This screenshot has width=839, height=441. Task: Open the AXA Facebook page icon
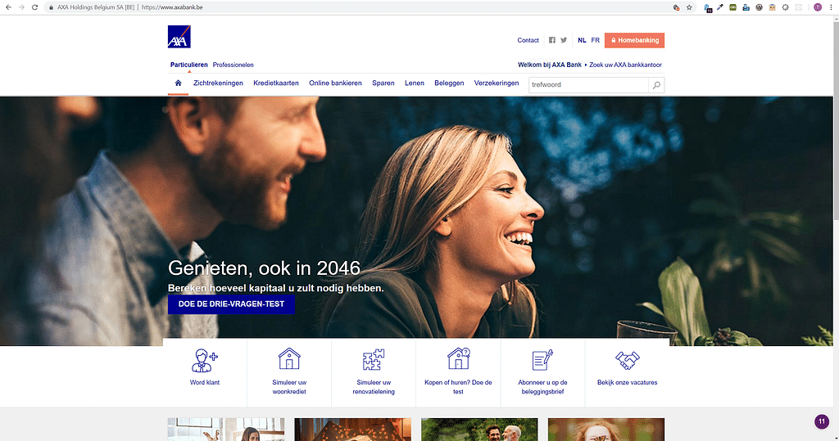[x=552, y=40]
